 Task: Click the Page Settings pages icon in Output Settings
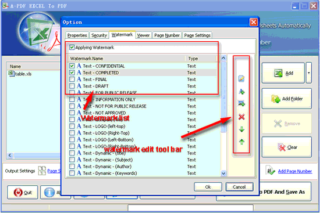click(x=42, y=171)
